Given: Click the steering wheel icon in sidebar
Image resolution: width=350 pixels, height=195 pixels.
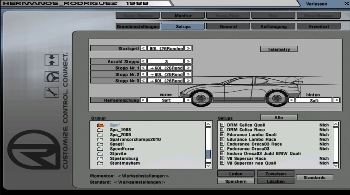Looking at the screenshot, I should pyautogui.click(x=52, y=76).
